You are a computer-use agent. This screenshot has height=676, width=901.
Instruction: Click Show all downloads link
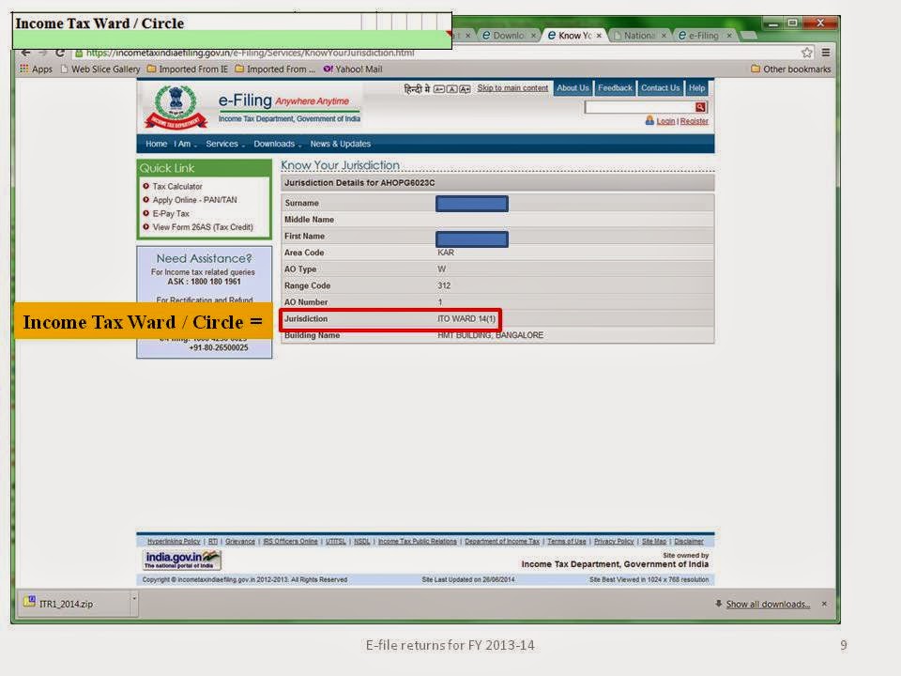click(768, 604)
